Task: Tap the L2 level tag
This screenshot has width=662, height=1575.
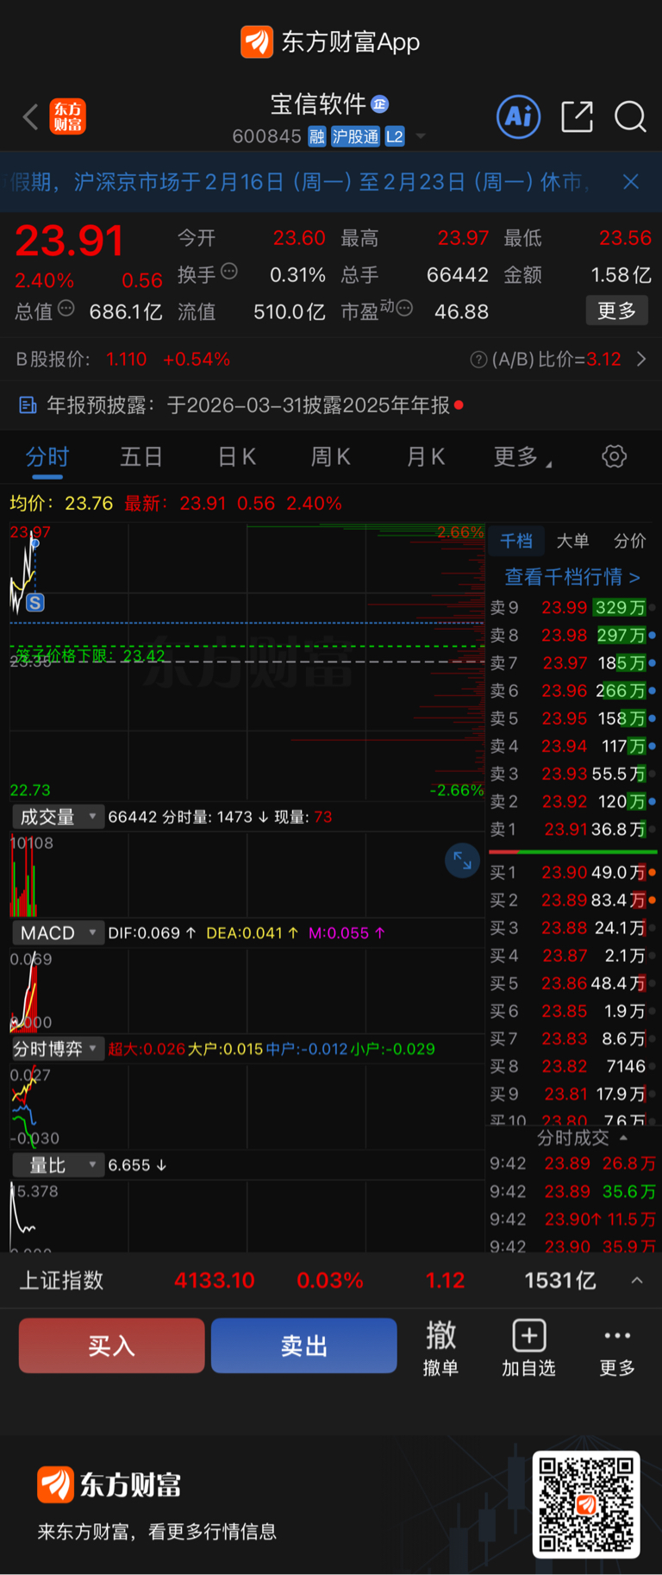Action: (x=395, y=136)
